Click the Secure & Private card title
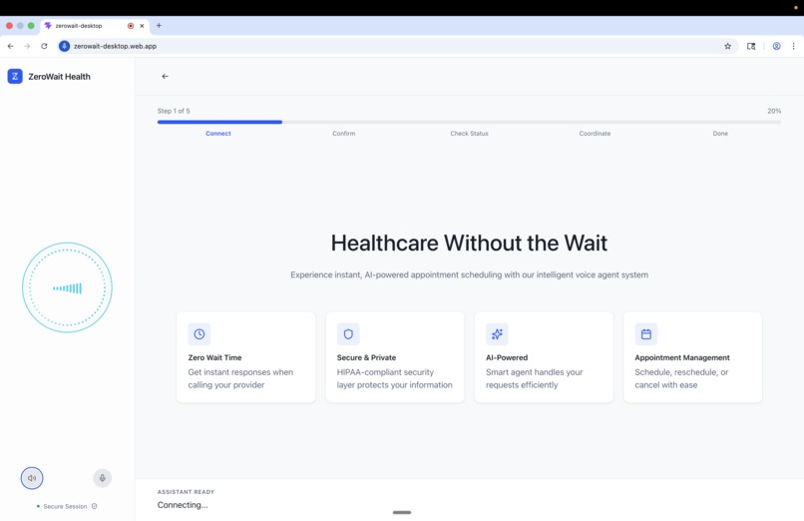The image size is (804, 521). [x=367, y=357]
